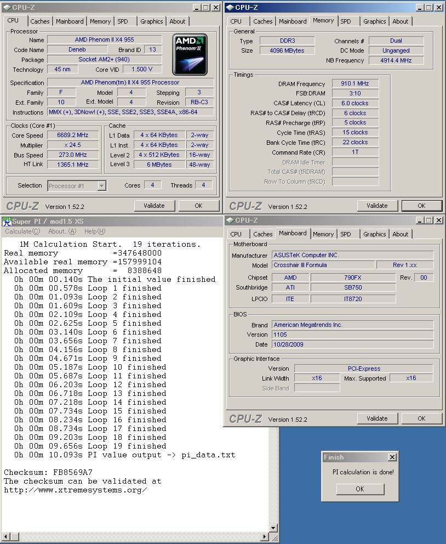Screen dimensions: 446x544
Task: Click the Graphic Interface version PCI-Express
Action: pos(364,369)
